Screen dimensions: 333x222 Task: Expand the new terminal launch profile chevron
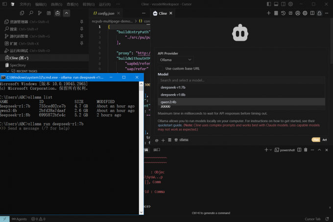pos(271,149)
